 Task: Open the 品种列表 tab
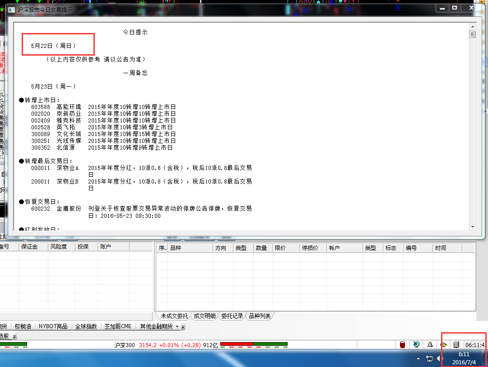(x=260, y=316)
